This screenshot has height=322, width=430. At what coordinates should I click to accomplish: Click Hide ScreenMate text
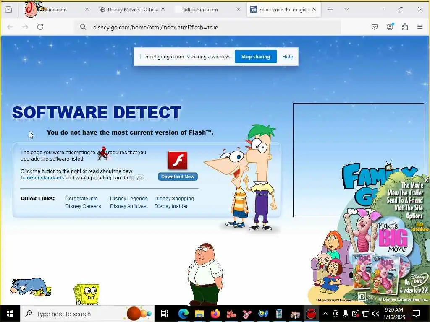pyautogui.click(x=420, y=227)
